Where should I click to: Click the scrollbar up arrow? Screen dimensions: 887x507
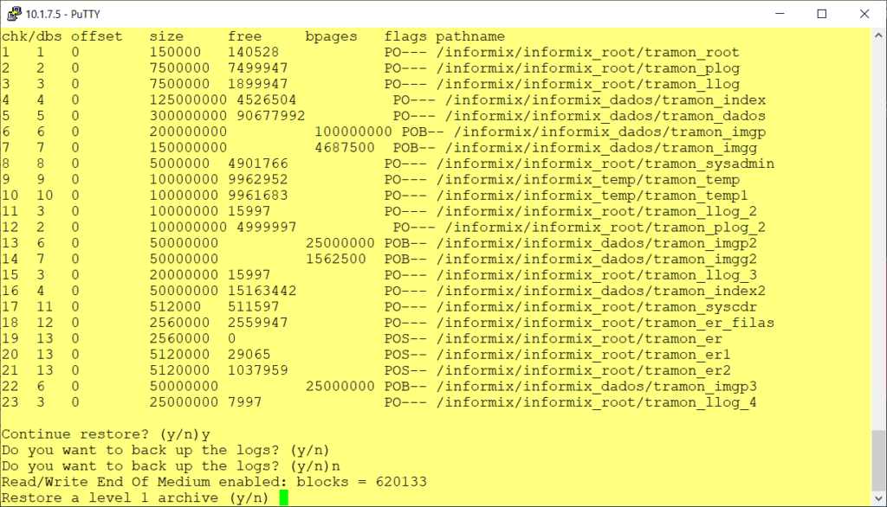click(877, 35)
